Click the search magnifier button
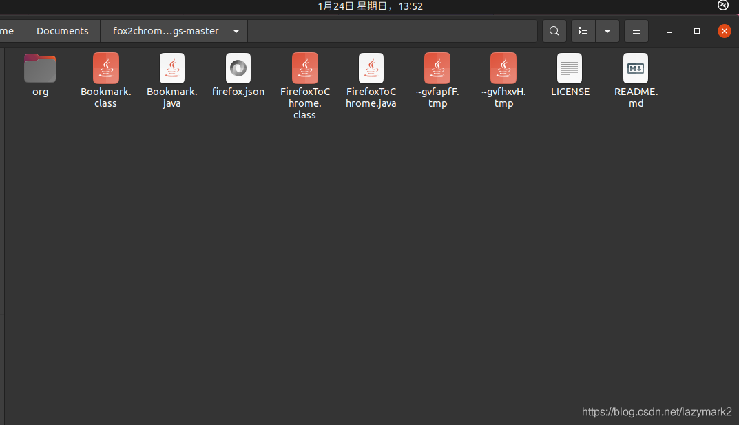 [554, 31]
